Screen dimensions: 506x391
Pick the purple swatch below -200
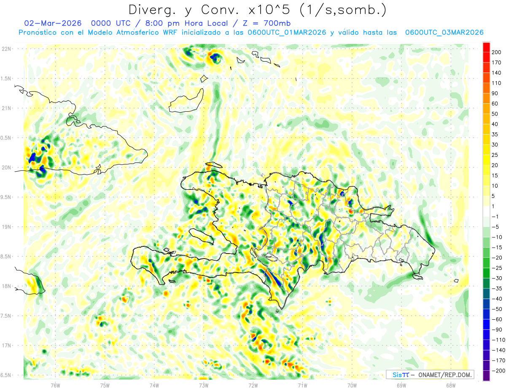click(x=486, y=376)
